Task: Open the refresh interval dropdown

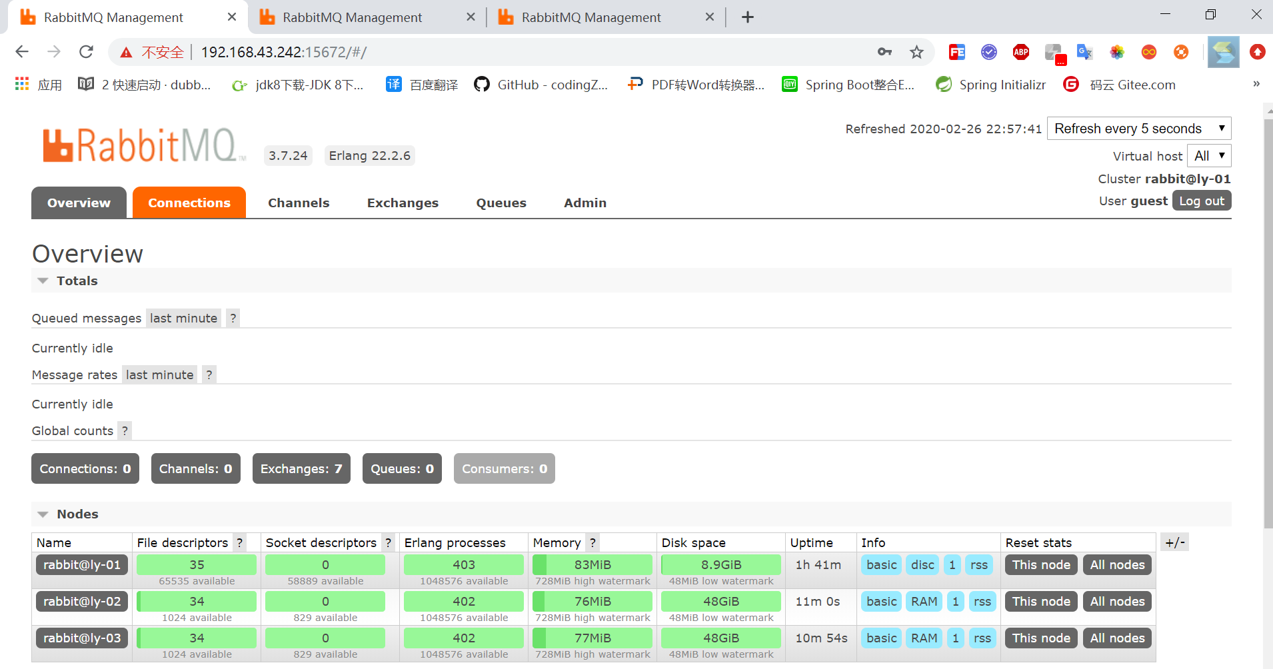Action: [1140, 129]
